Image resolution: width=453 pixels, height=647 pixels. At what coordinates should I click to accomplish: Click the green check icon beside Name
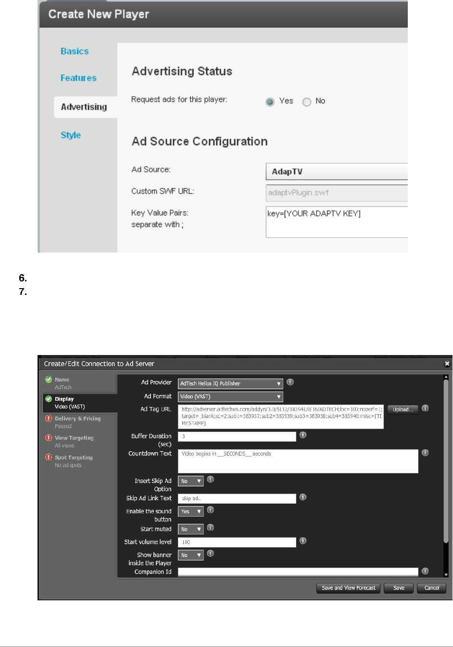click(x=49, y=380)
